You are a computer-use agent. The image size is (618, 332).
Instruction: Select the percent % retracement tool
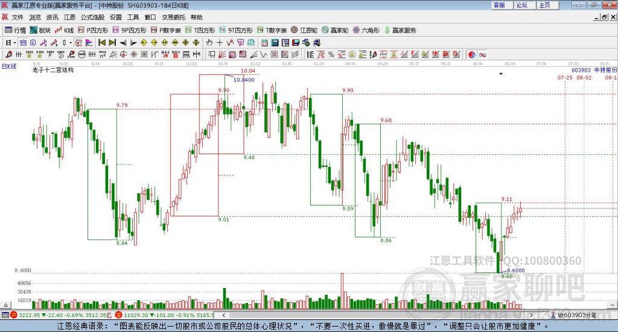tap(331, 54)
